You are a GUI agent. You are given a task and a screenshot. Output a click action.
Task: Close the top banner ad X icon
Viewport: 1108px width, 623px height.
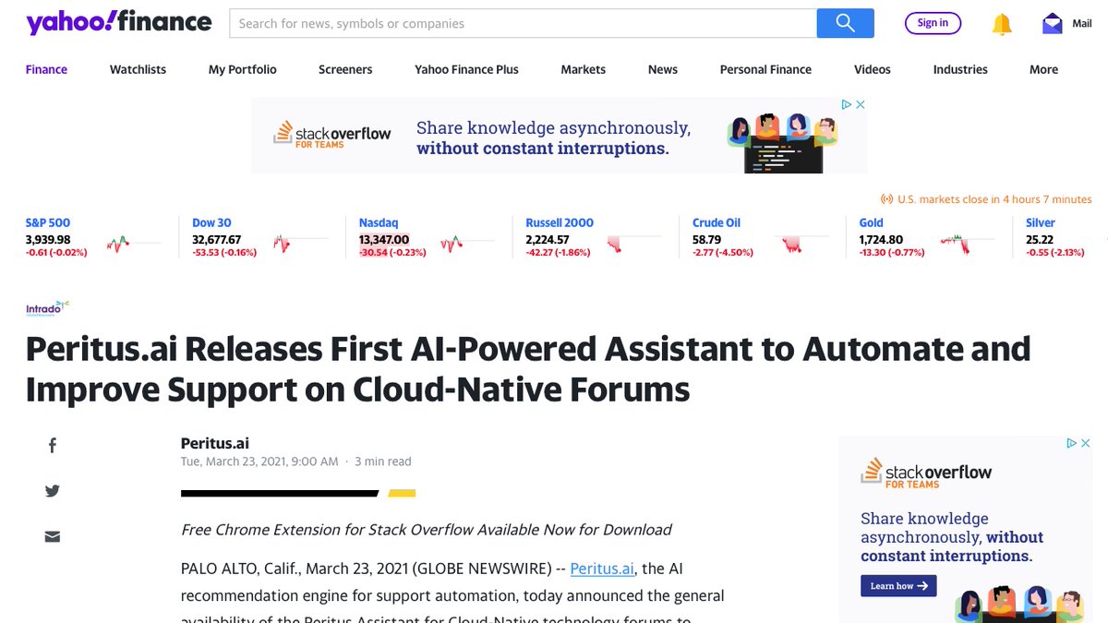point(861,104)
